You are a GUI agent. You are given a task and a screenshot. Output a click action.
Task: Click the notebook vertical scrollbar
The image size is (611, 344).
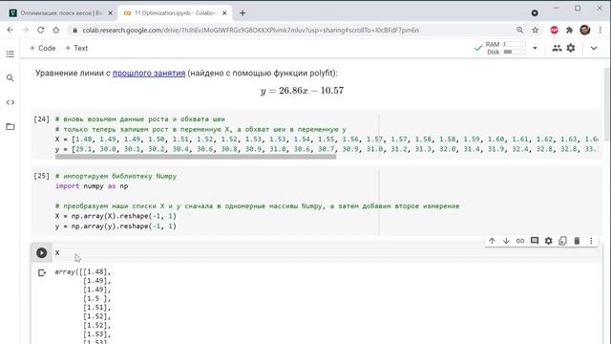(607, 104)
